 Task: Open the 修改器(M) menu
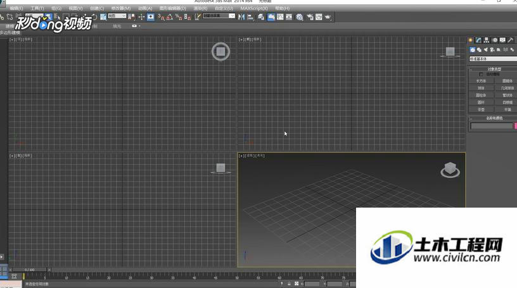120,8
